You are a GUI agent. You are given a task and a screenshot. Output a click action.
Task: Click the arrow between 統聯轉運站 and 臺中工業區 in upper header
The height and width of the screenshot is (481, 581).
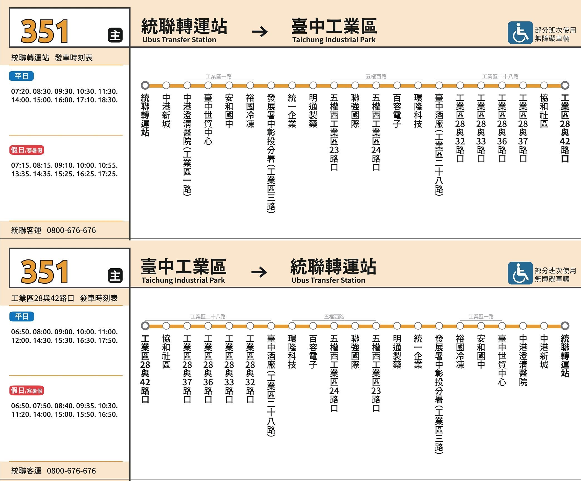(260, 31)
